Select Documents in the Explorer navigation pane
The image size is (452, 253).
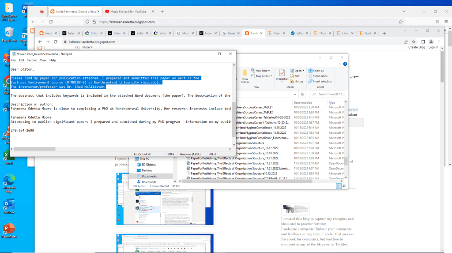tap(149, 176)
